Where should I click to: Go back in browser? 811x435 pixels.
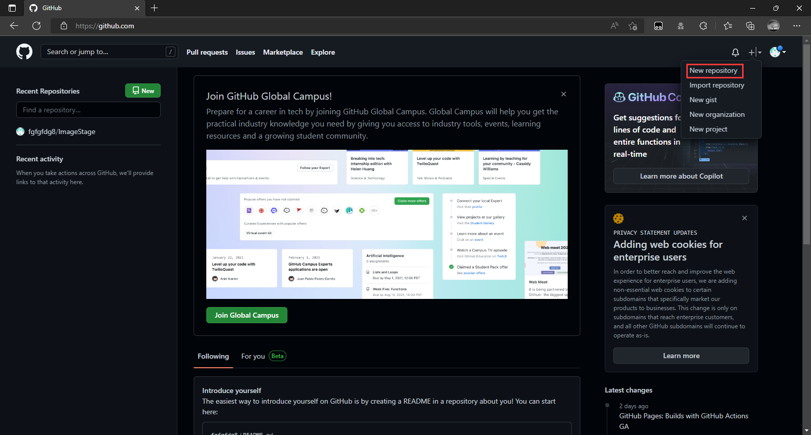click(x=14, y=26)
